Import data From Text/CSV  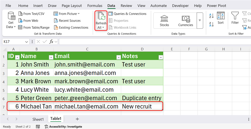31,14
